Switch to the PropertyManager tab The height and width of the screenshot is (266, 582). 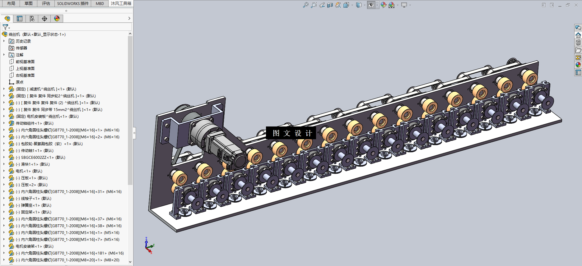[x=20, y=19]
